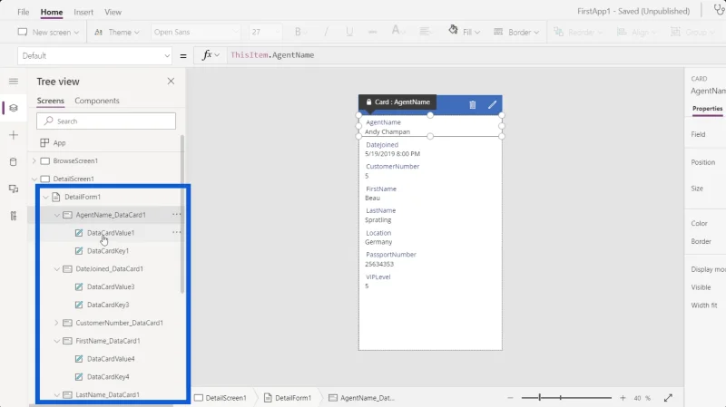Collapse DetailForm1 node

click(45, 197)
